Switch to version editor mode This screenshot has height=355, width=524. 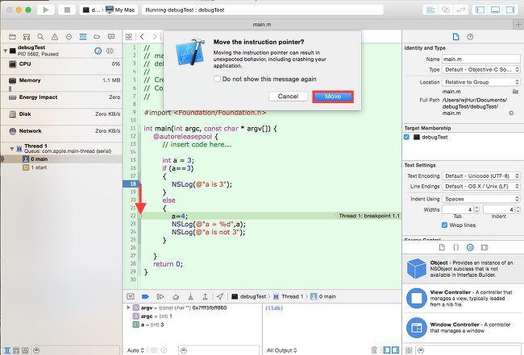click(x=461, y=10)
